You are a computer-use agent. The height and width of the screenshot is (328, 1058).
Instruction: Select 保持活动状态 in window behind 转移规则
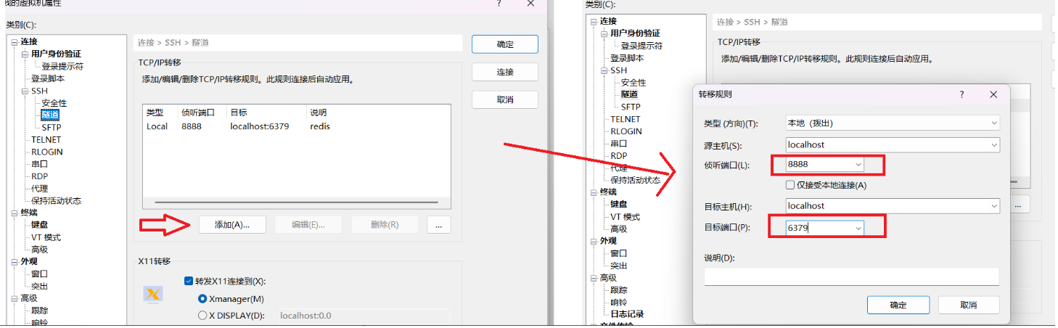point(635,180)
